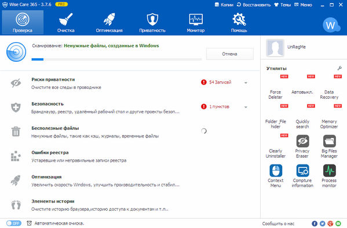Image resolution: width=347 pixels, height=228 pixels.
Task: Toggle the automatic cleanup OFF switch
Action: tap(14, 223)
